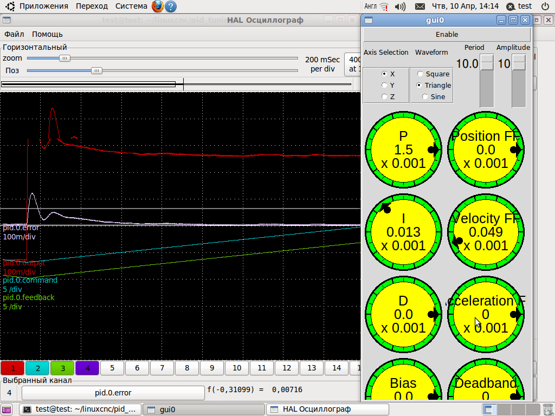The image size is (555, 416).
Task: Click the horizontal zoom slider handle
Action: [64, 58]
